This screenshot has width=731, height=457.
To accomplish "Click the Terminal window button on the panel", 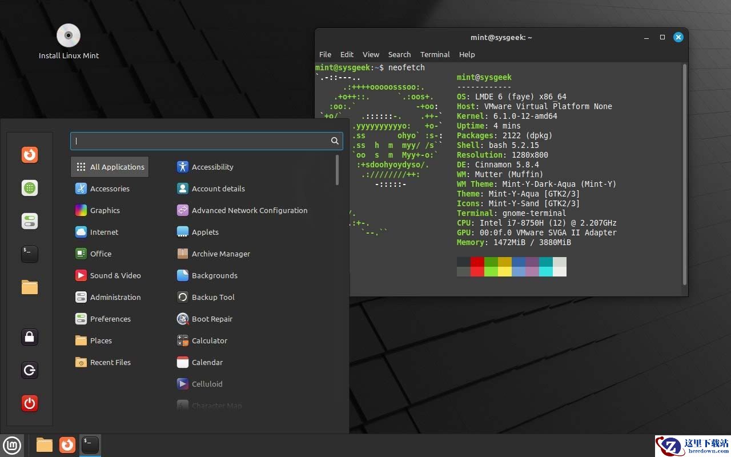I will (x=90, y=444).
